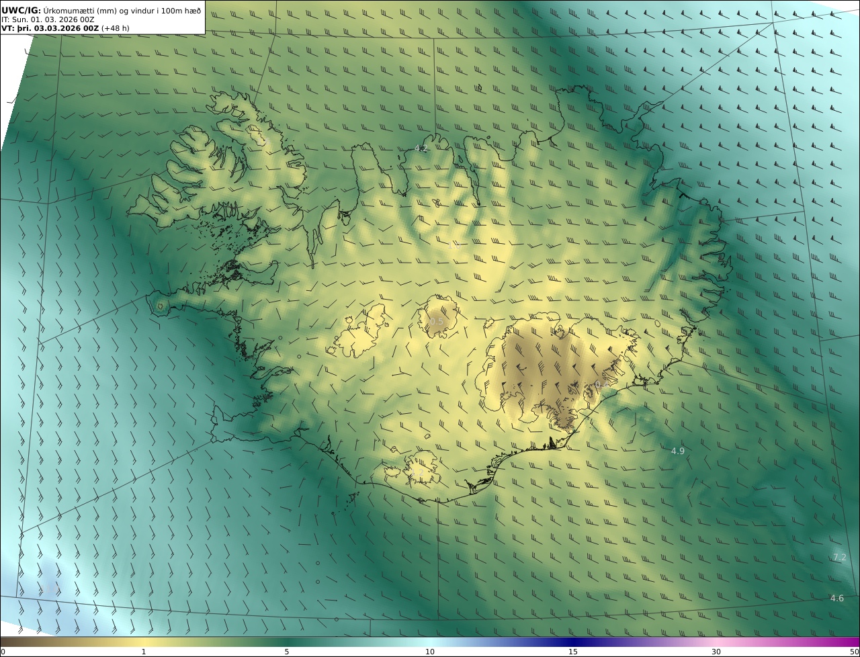Click the colour scale bar below the map
Viewport: 860px width, 657px height.
[430, 641]
